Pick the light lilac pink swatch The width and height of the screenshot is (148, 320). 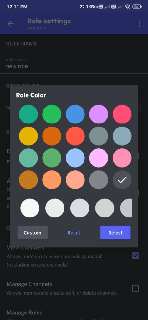click(99, 158)
